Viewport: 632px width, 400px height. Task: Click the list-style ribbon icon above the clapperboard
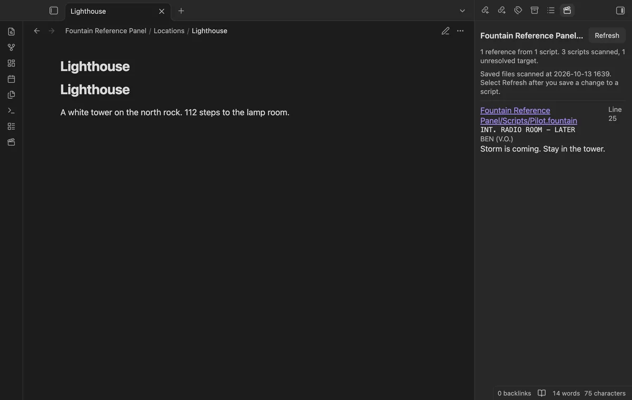(x=11, y=126)
